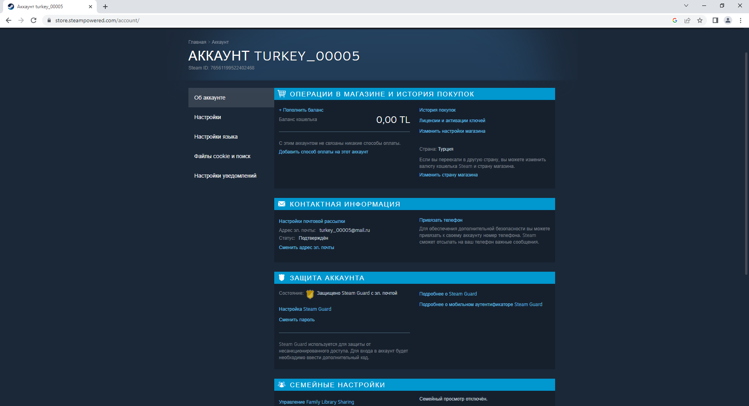
Task: Click 'Изменить страну магазина' link
Action: coord(448,175)
